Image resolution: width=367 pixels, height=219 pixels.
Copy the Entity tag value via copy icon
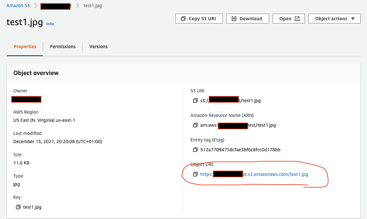[195, 150]
